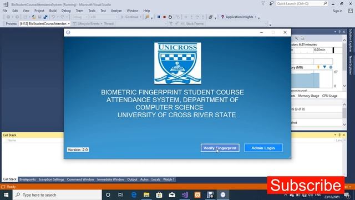Viewport: 355px width, 200px height.
Task: Click the Undo toolbar icon
Action: pyautogui.click(x=53, y=17)
